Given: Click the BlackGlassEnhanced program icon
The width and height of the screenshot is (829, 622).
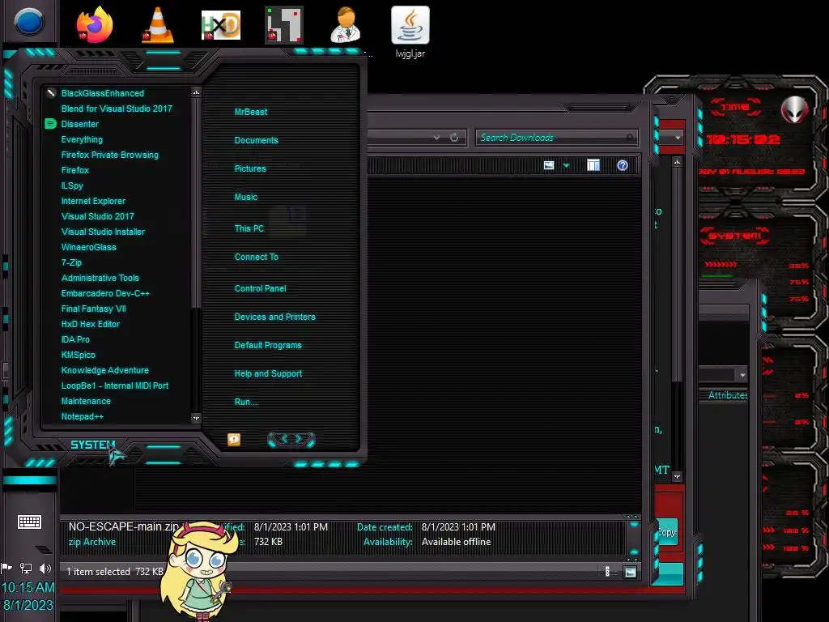Looking at the screenshot, I should (x=51, y=93).
